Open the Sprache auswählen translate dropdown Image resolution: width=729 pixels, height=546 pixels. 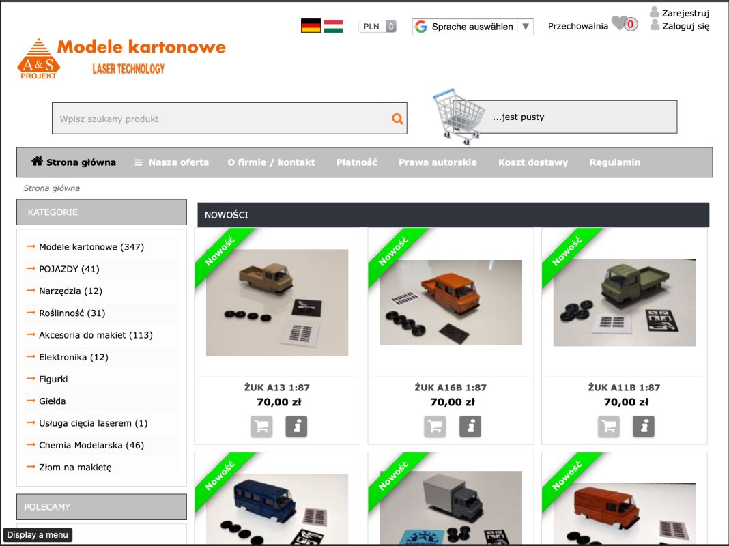click(x=473, y=27)
